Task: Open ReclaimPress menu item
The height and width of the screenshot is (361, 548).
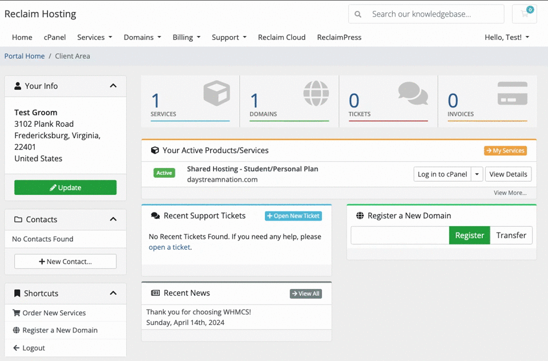Action: (339, 38)
